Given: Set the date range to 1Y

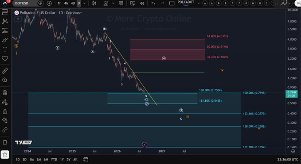Looking at the screenshot, I should pyautogui.click(x=62, y=160).
